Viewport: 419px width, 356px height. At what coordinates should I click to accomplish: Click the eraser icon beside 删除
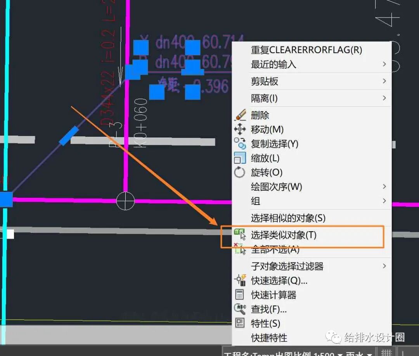[240, 115]
